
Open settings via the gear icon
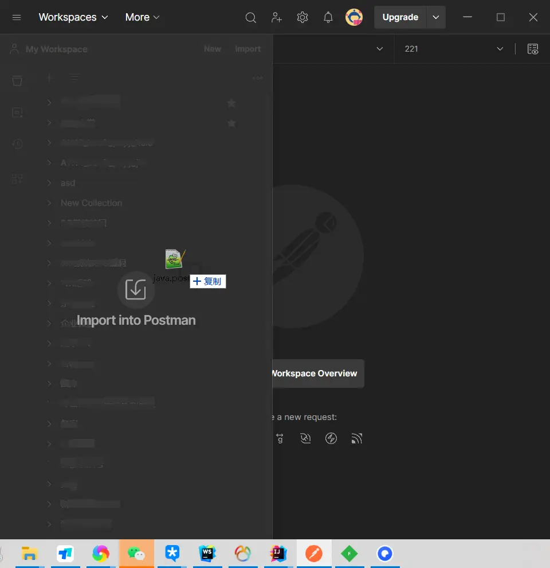click(302, 17)
